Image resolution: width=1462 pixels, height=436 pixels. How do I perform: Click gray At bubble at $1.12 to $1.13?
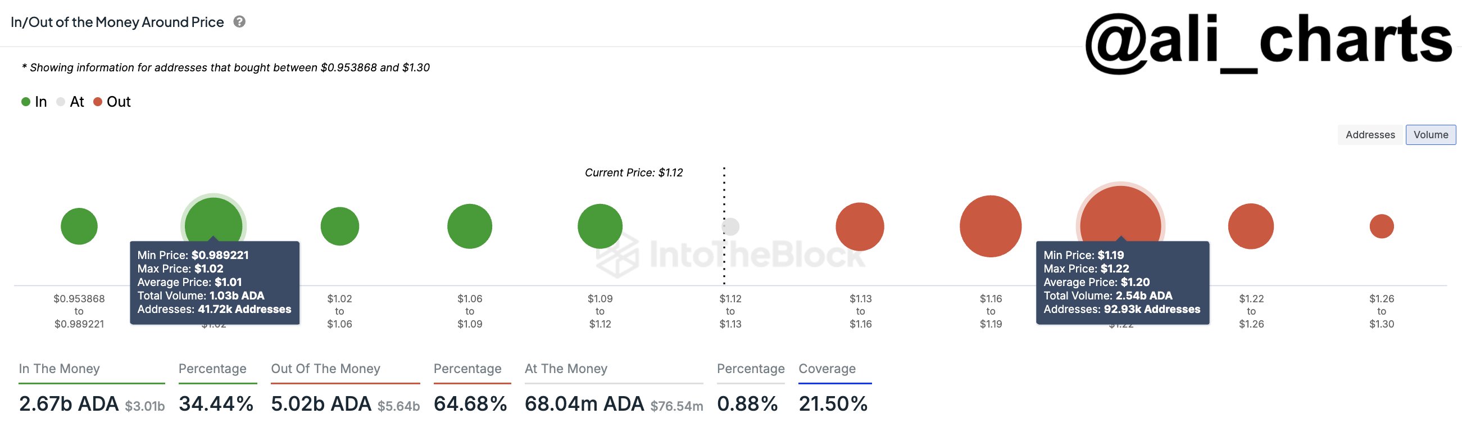(x=731, y=226)
